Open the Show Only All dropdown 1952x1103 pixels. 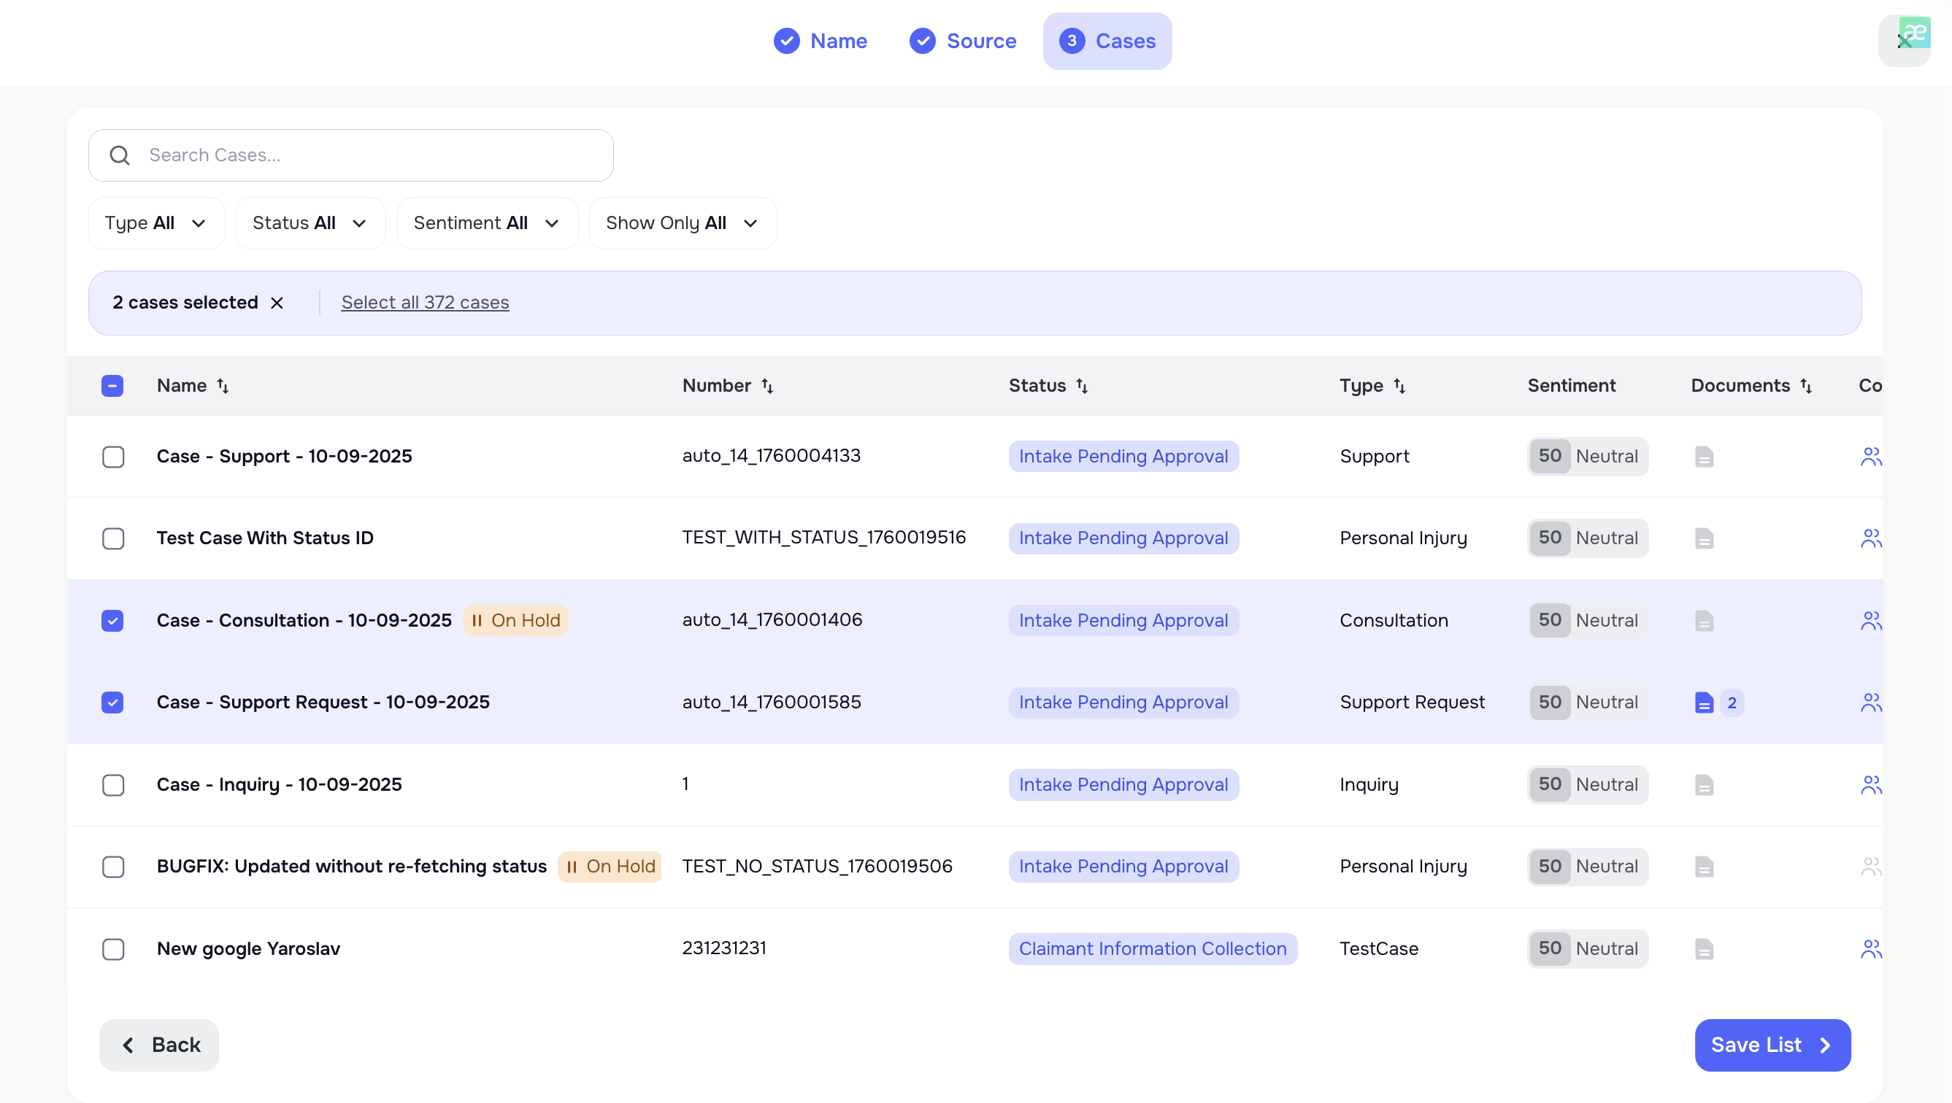(x=682, y=223)
